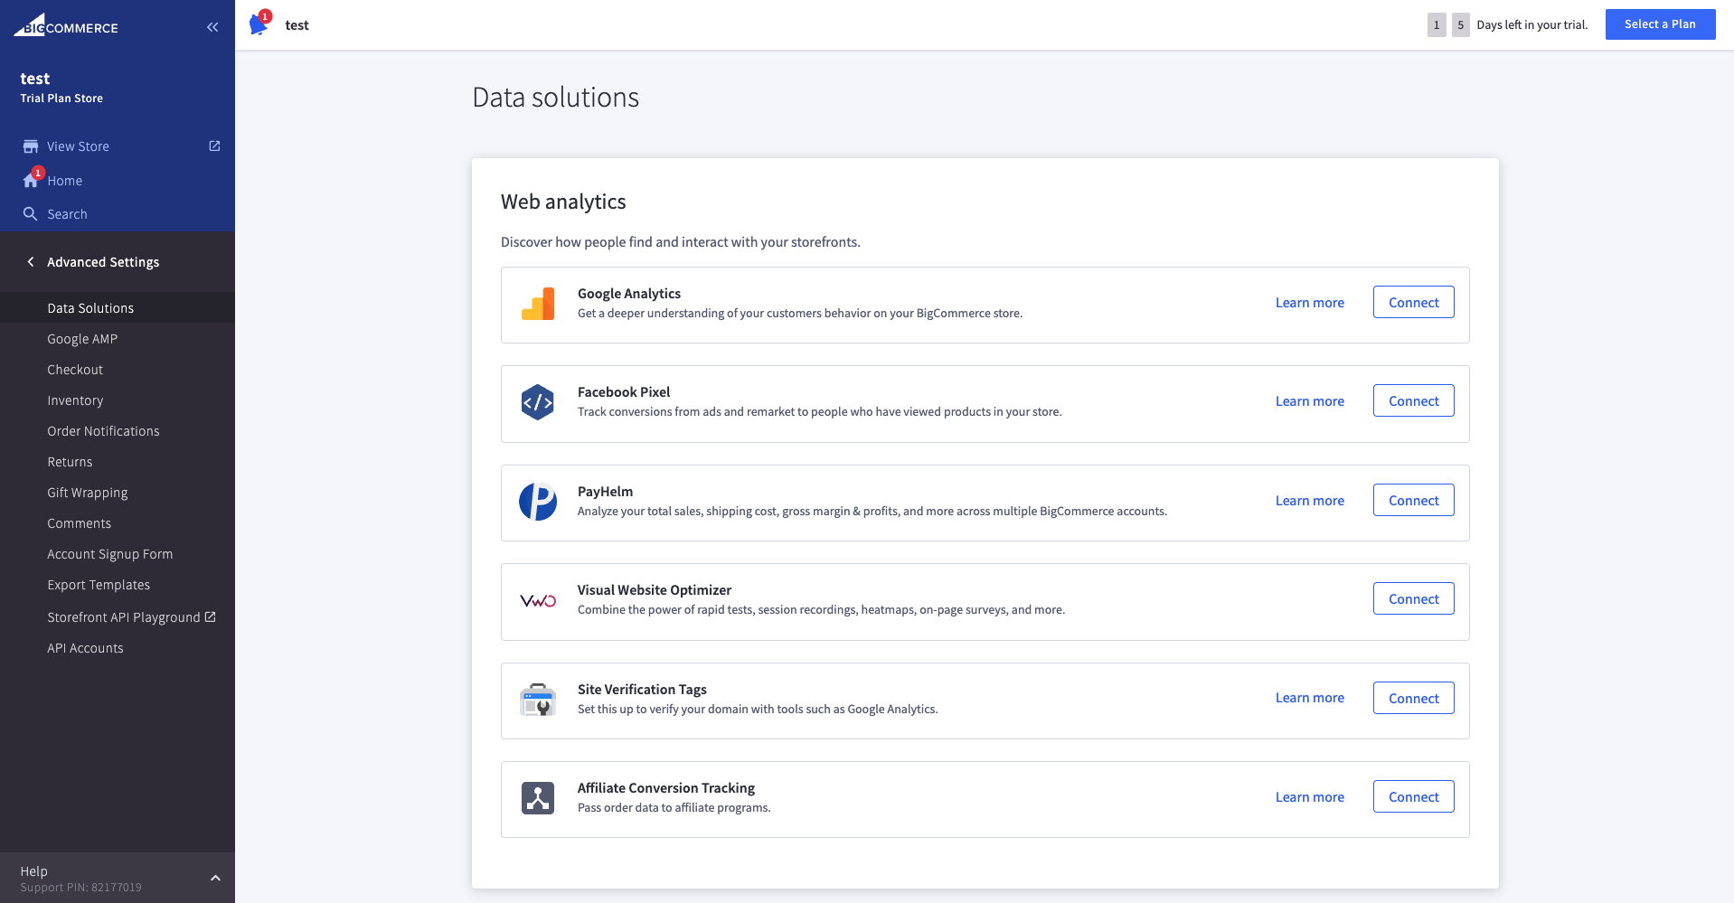
Task: Click the Facebook Pixel code icon
Action: [x=538, y=402]
